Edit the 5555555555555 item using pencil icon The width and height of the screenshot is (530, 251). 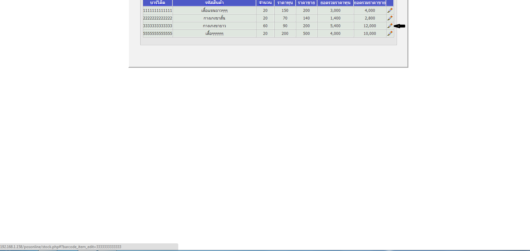pos(390,33)
